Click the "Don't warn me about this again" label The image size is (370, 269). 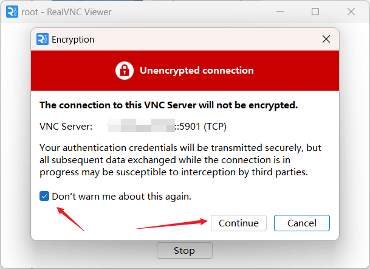[x=122, y=197]
